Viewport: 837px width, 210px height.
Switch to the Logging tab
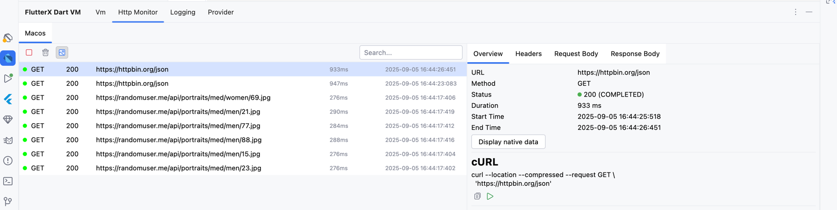pyautogui.click(x=183, y=12)
